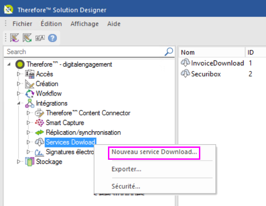Expand the Smart Capture node
This screenshot has height=206, width=266.
click(28, 123)
